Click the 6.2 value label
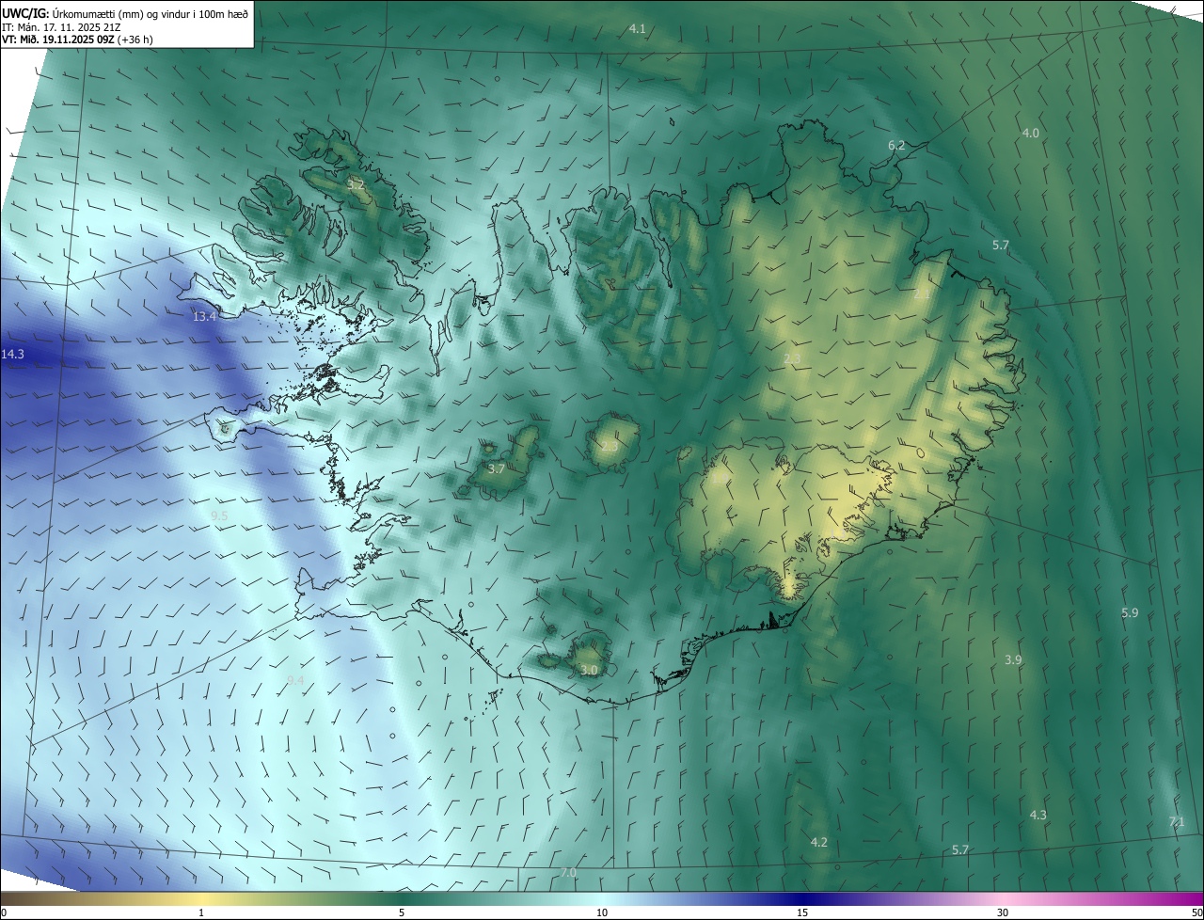Viewport: 1204px width, 920px height. click(x=896, y=145)
